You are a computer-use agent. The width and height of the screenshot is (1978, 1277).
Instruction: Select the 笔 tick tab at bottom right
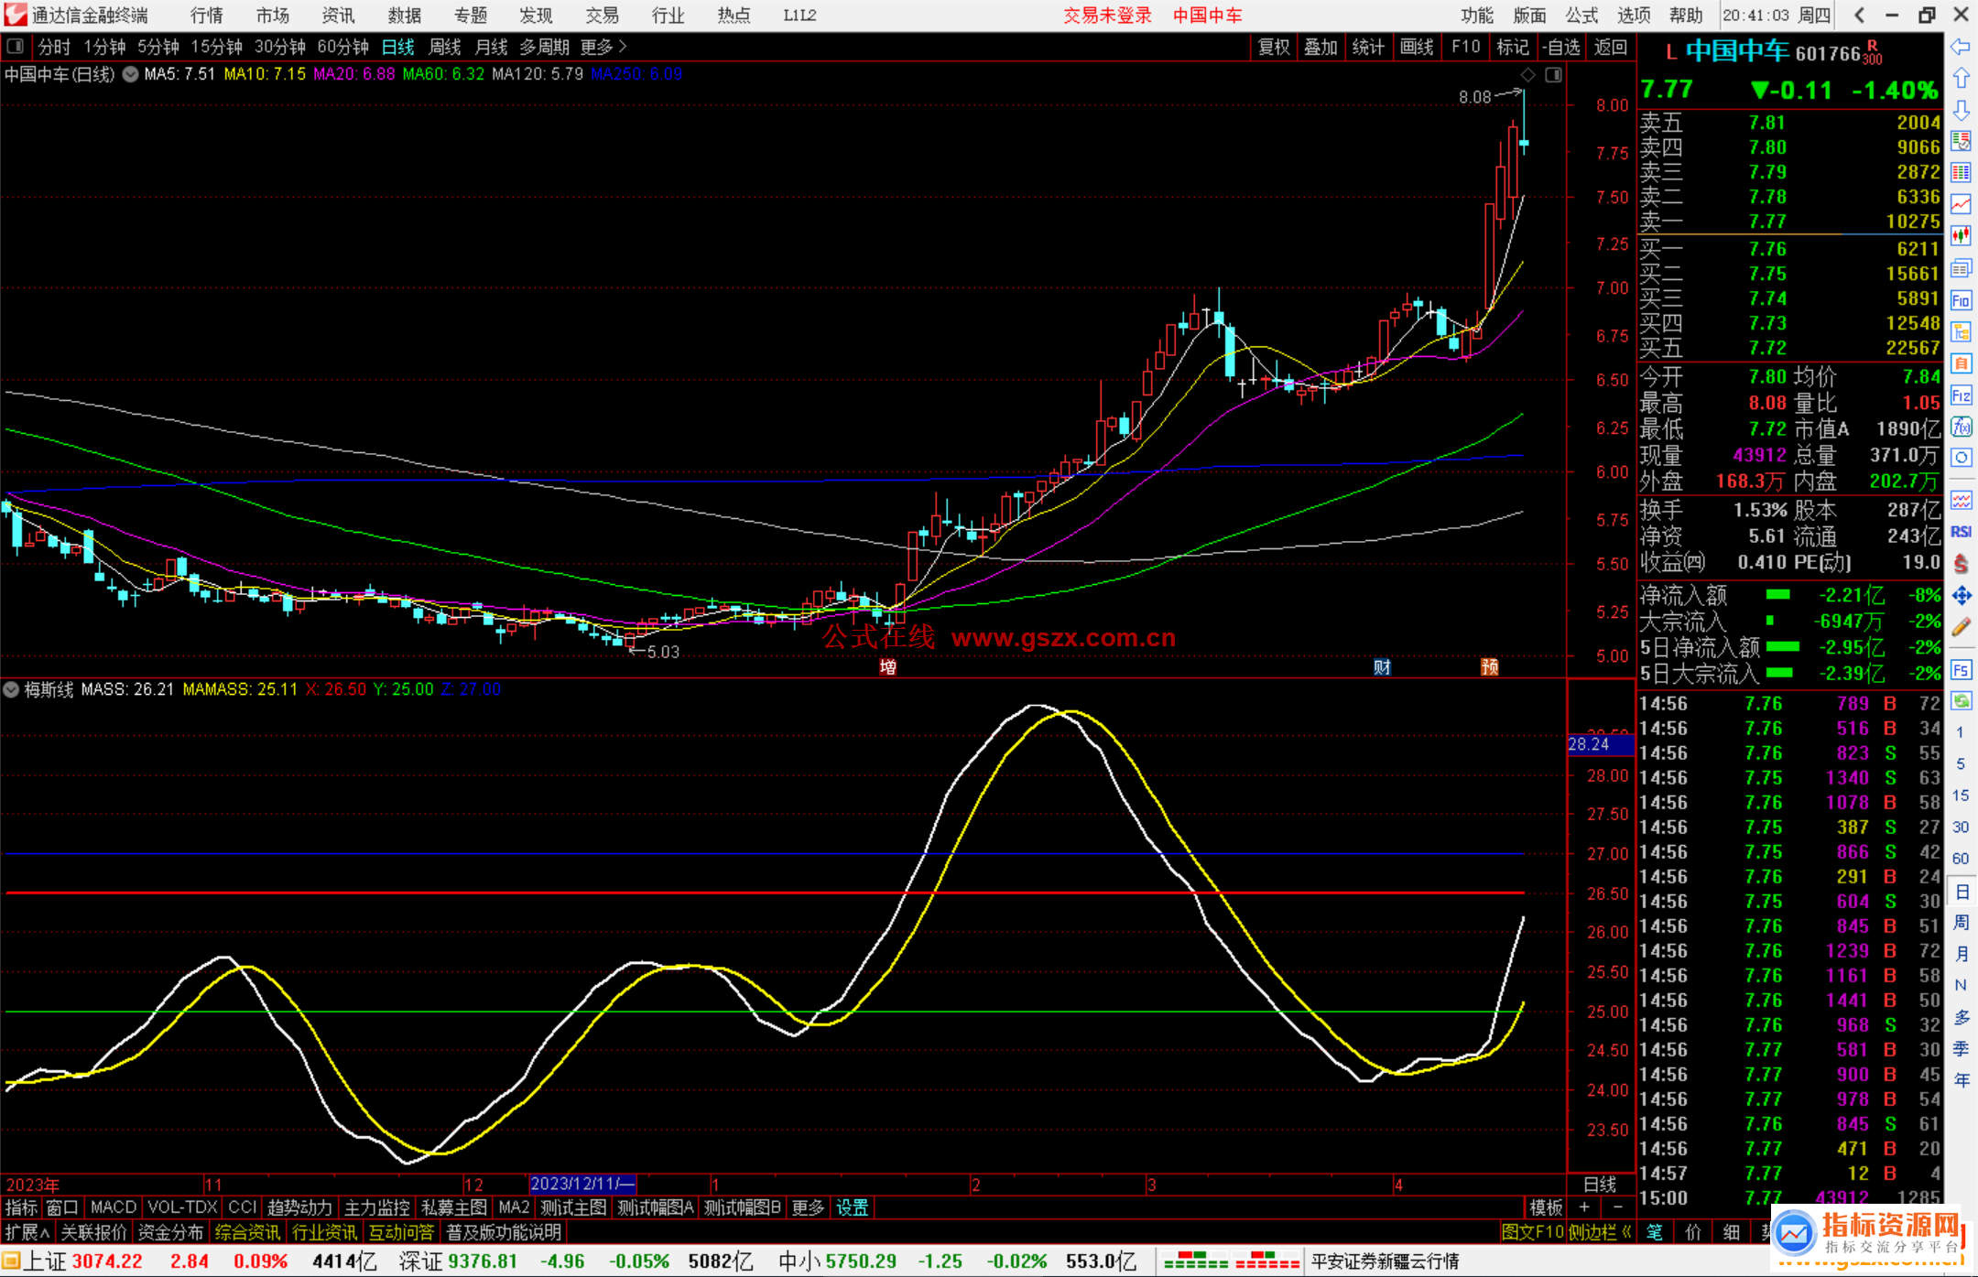pos(1655,1232)
